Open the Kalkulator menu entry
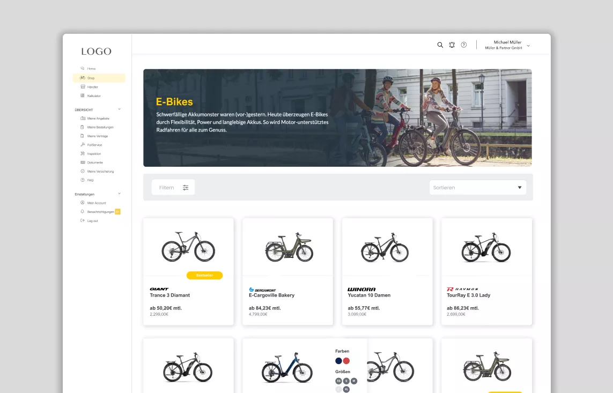This screenshot has width=613, height=393. tap(94, 96)
